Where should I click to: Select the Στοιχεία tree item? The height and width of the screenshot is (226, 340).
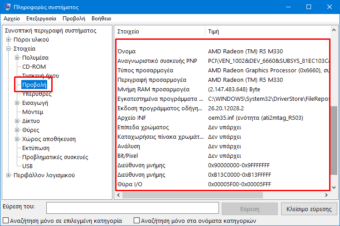(x=24, y=49)
